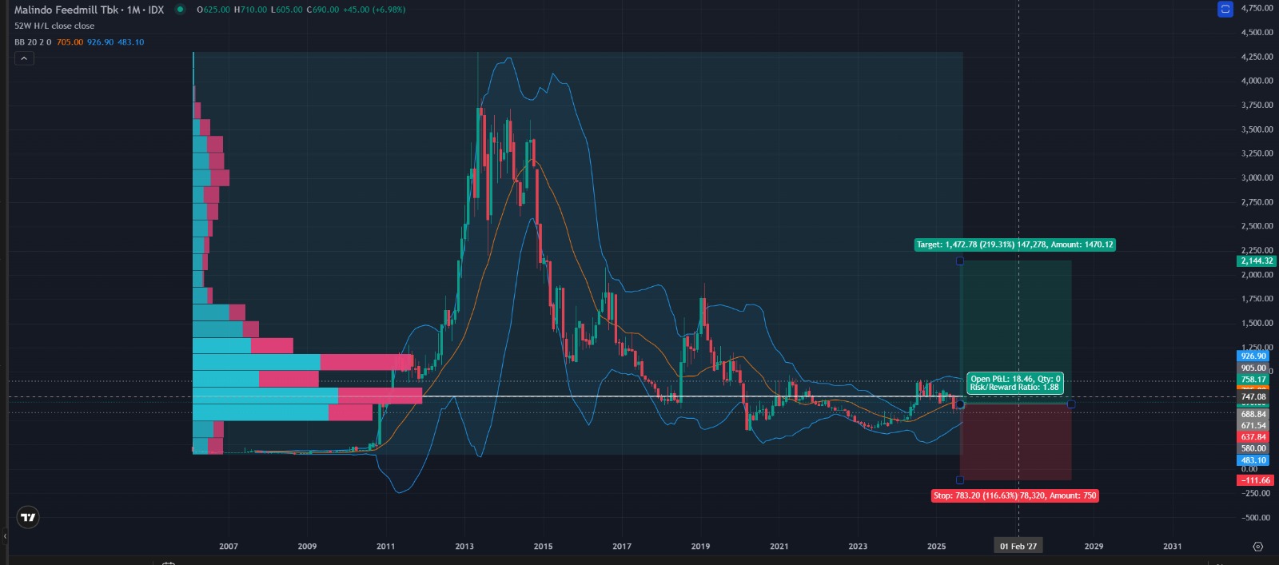Click 2031 on the time axis

[x=1173, y=547]
